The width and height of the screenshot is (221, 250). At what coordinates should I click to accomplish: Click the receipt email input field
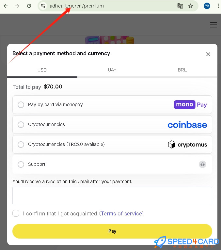tap(112, 195)
